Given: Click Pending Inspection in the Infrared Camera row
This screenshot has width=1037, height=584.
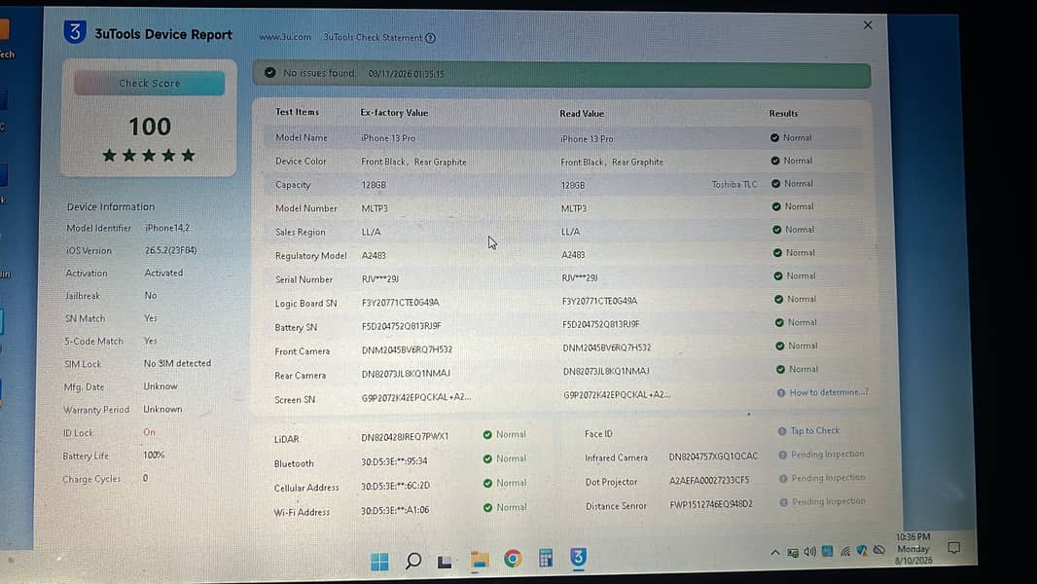Looking at the screenshot, I should coord(827,455).
